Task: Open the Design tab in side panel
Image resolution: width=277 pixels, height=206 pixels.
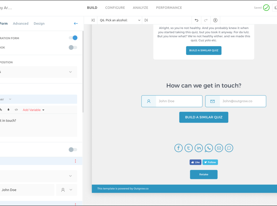Action: point(39,23)
